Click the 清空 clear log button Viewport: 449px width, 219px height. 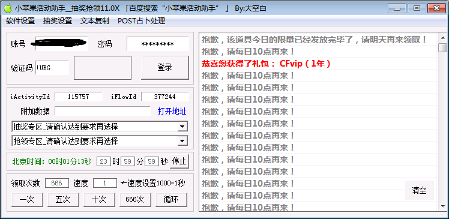(x=420, y=190)
